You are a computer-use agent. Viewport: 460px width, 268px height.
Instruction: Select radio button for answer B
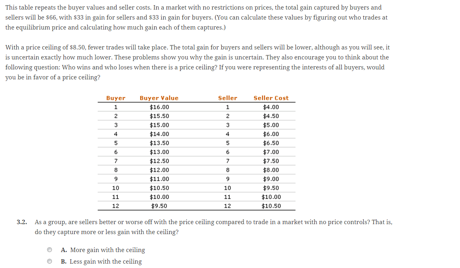coord(50,261)
